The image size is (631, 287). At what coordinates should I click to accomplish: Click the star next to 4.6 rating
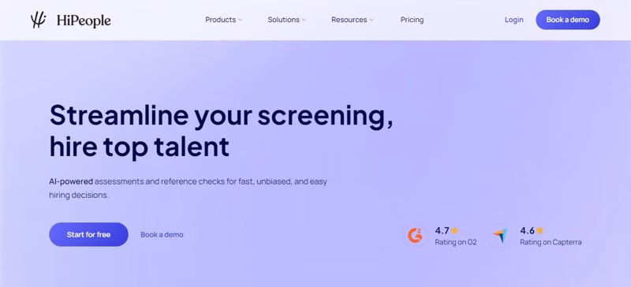[x=540, y=231]
